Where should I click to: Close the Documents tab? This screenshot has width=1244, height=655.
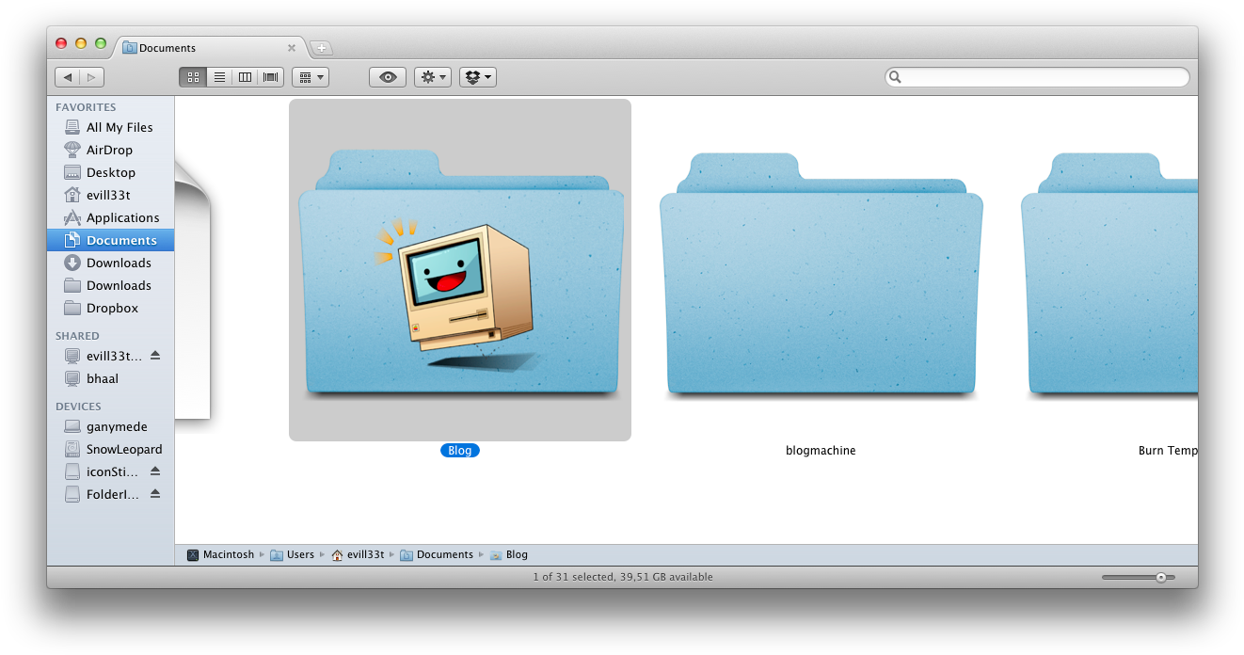point(292,48)
